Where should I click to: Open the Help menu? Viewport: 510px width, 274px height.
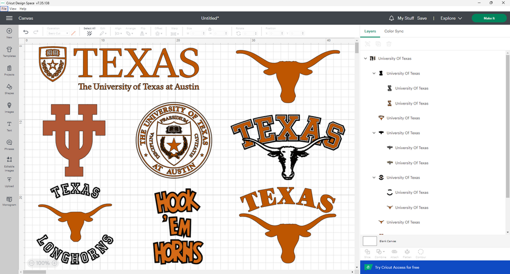coord(23,9)
